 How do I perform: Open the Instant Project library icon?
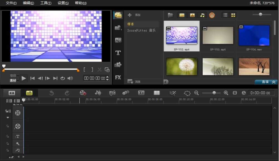[118, 27]
